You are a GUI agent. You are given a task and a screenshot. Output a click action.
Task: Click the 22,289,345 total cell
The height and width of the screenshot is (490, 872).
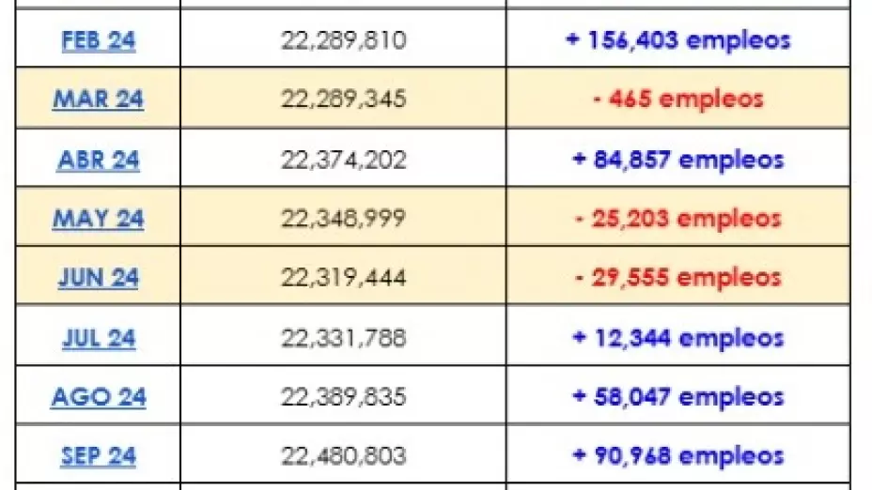[343, 100]
